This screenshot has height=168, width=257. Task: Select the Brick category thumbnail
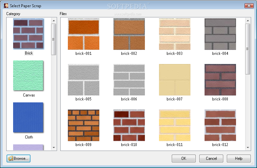click(x=29, y=34)
